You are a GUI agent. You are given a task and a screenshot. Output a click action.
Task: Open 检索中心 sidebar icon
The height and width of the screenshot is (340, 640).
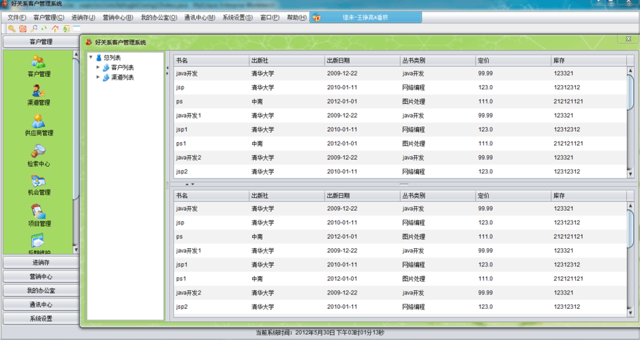click(38, 151)
